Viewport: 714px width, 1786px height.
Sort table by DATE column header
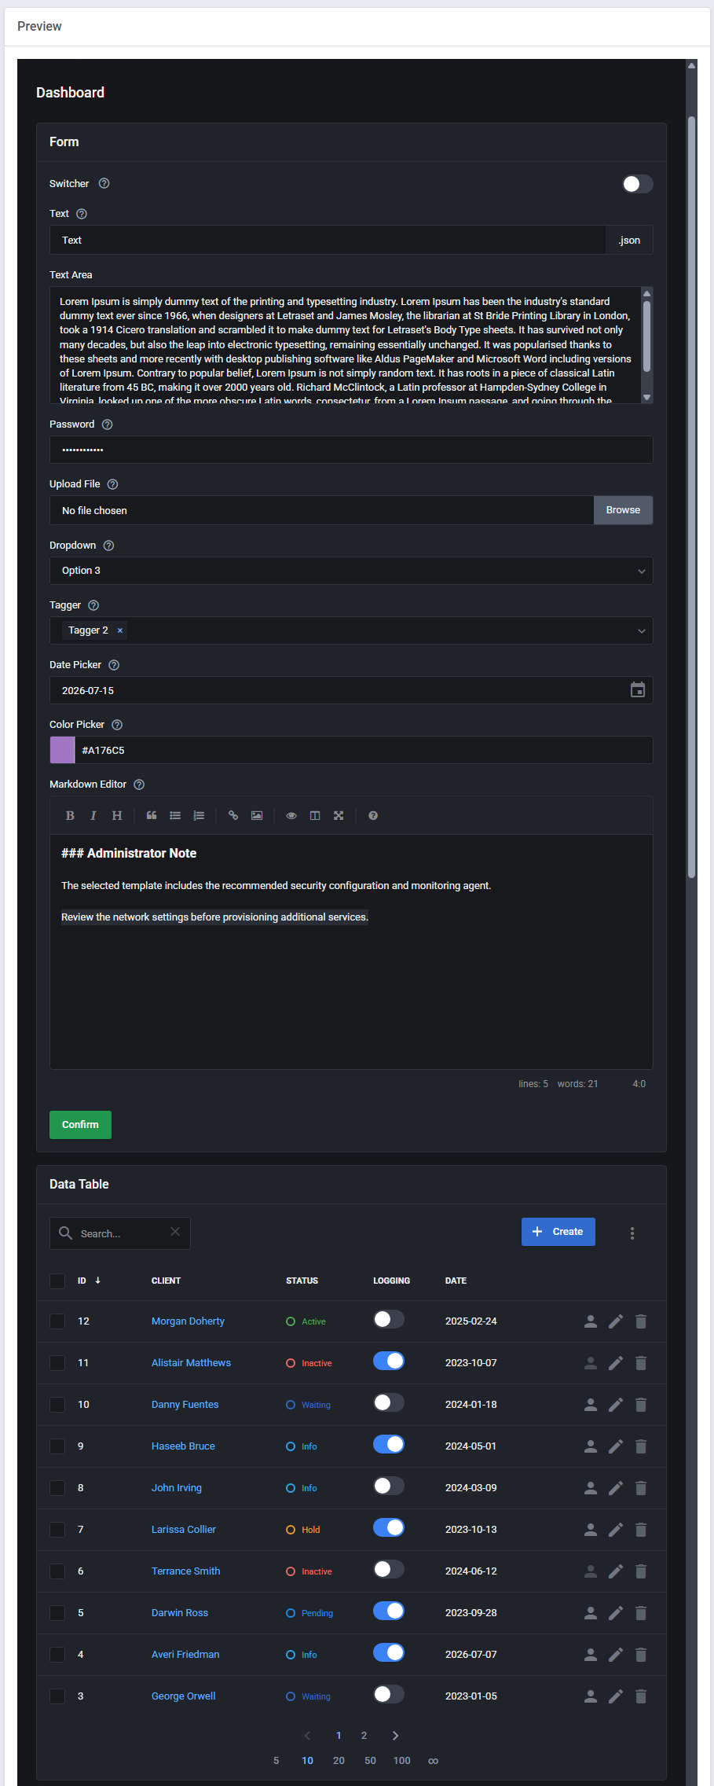[456, 1281]
